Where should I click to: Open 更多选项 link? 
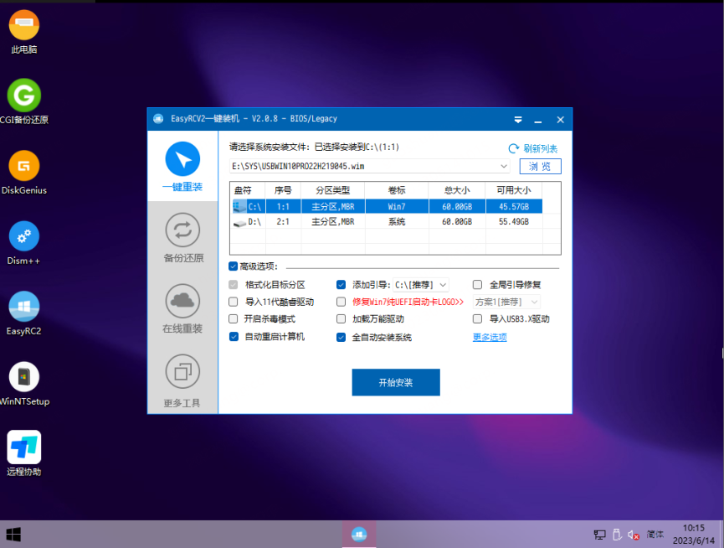490,338
